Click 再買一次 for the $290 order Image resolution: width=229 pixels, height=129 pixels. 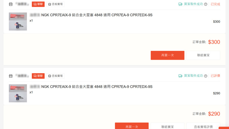point(132,126)
